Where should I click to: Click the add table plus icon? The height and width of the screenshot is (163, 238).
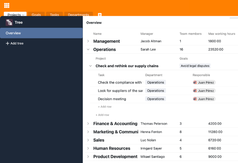click(x=99, y=15)
